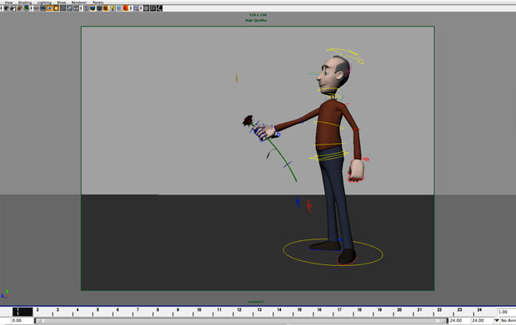516x325 pixels.
Task: Select the red knee pole-vector control
Action: coord(309,206)
